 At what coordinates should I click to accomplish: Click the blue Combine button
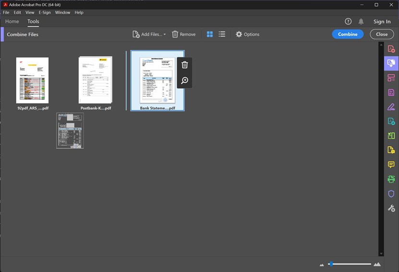pyautogui.click(x=348, y=34)
